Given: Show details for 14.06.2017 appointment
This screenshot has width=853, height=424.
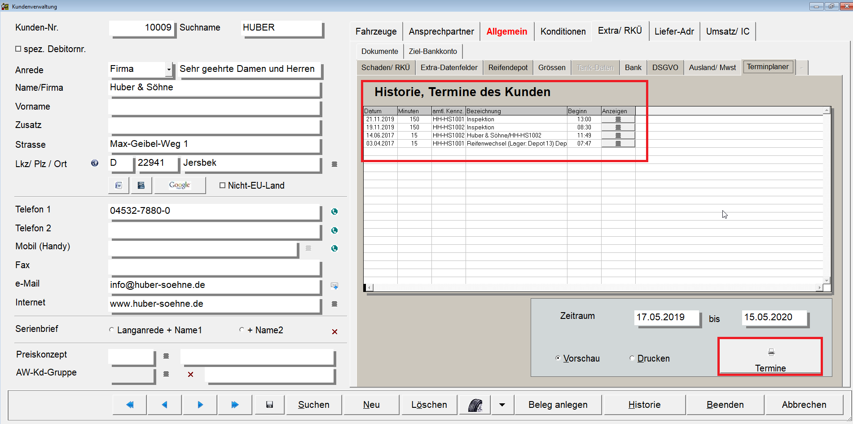Looking at the screenshot, I should click(618, 136).
